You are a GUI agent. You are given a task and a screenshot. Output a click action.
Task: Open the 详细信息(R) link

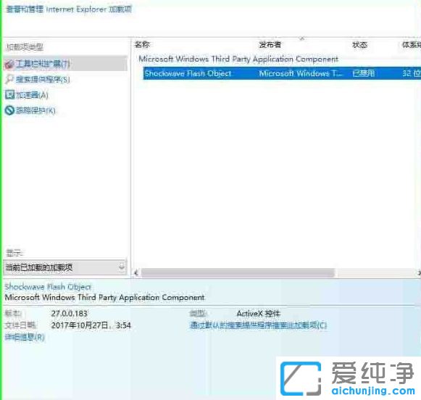pos(25,337)
